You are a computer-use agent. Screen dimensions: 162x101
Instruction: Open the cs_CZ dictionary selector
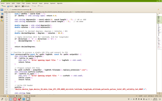[x=145, y=96]
